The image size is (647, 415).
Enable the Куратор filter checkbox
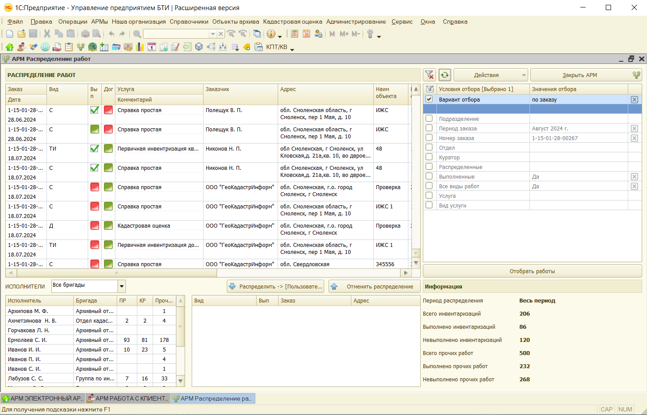point(429,157)
